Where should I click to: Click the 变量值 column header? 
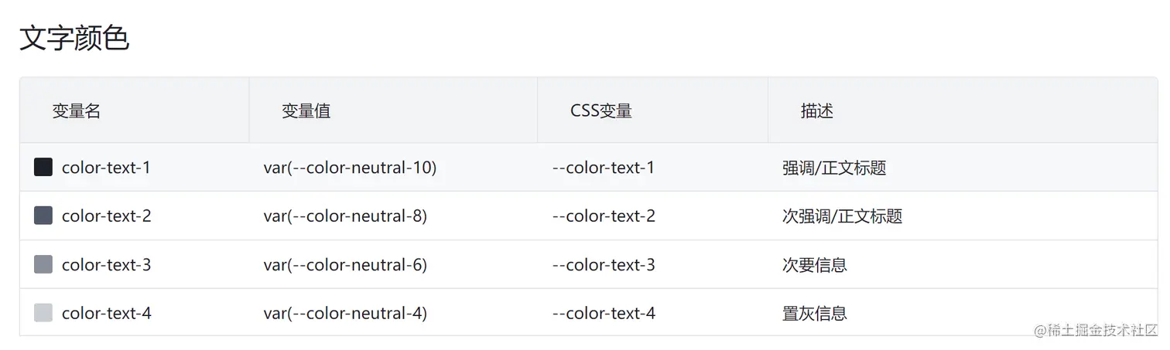pyautogui.click(x=306, y=110)
